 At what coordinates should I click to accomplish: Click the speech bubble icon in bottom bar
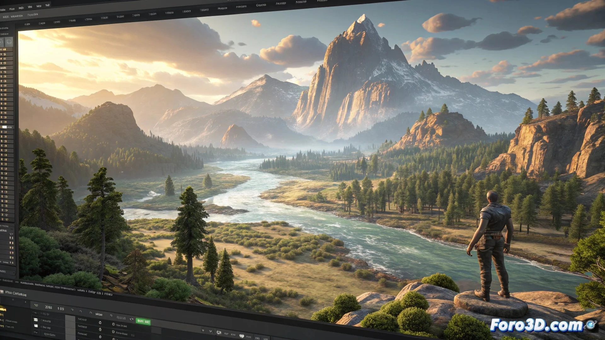(x=242, y=336)
